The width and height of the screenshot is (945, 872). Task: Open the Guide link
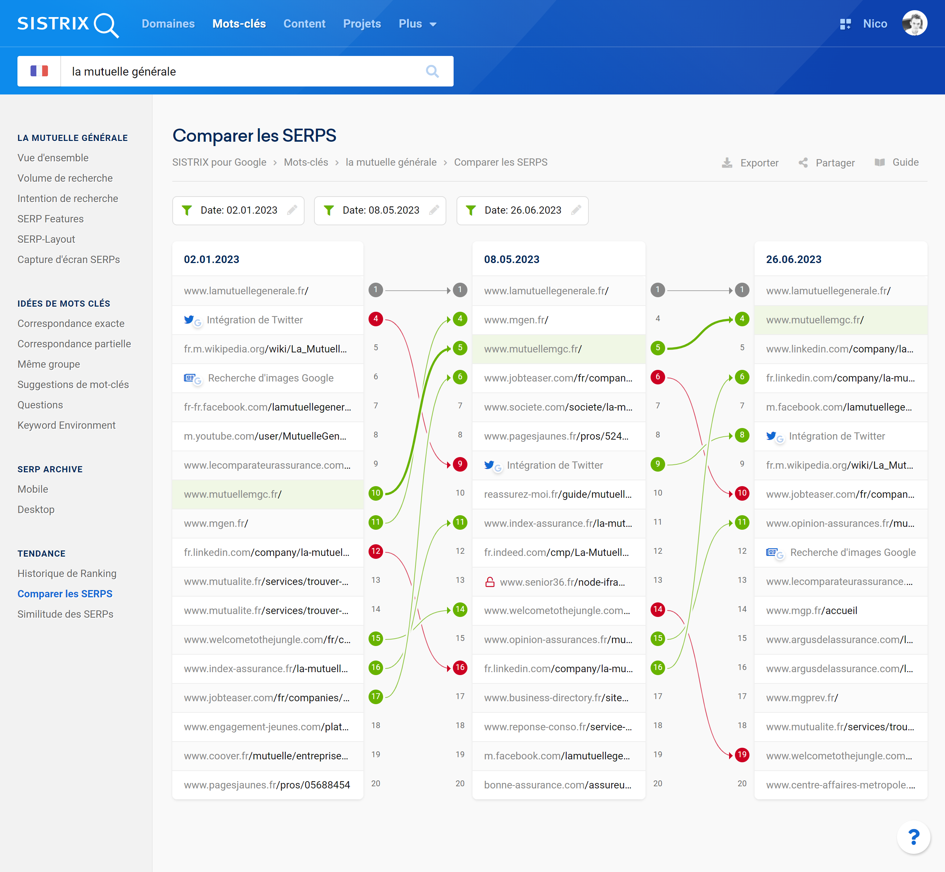[896, 162]
